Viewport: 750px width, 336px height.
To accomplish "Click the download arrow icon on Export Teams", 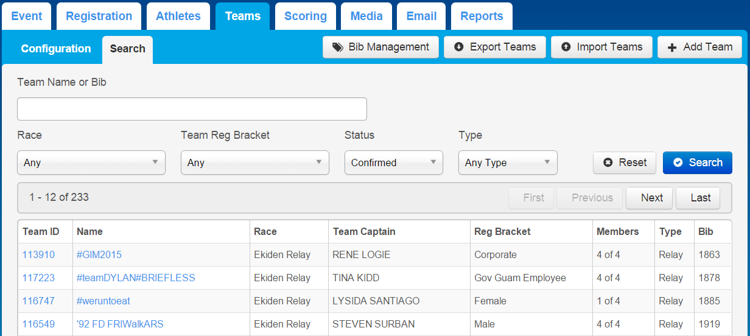I will tap(459, 47).
